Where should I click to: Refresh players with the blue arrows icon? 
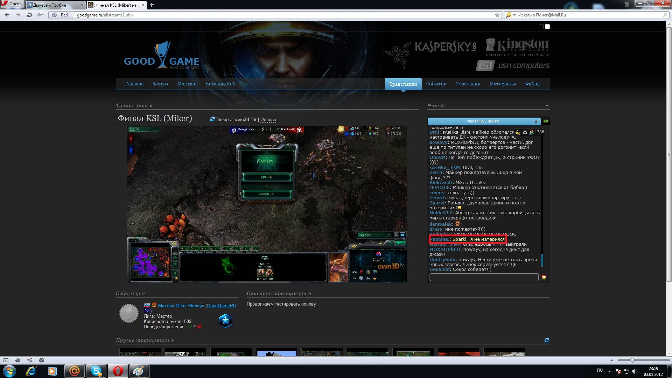212,119
